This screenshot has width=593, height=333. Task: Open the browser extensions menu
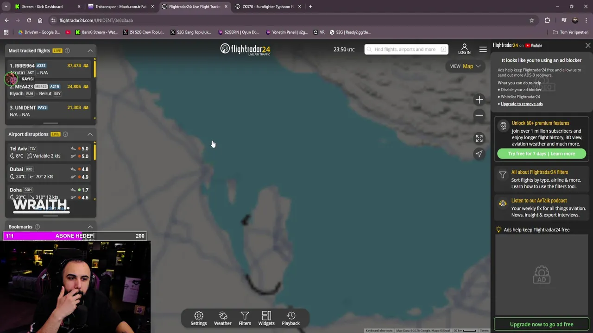point(547,20)
